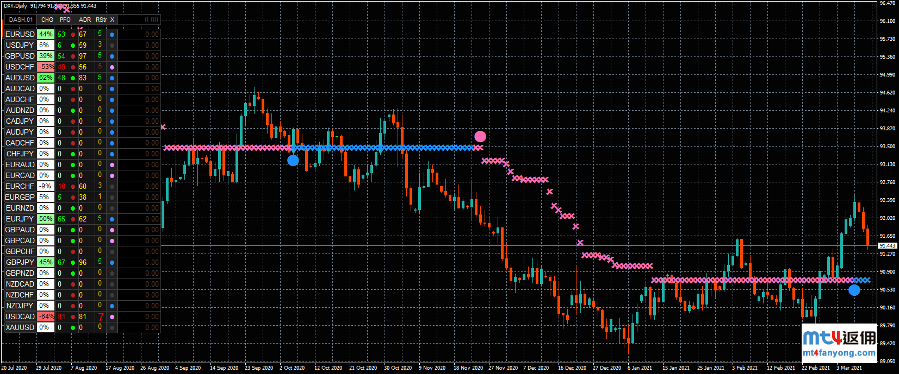The image size is (899, 374).
Task: Click the red -64% change cell for USDCAD
Action: [x=46, y=316]
